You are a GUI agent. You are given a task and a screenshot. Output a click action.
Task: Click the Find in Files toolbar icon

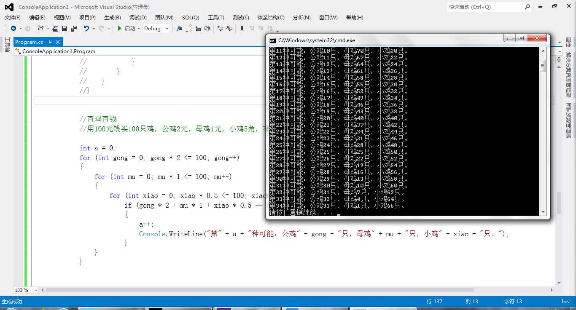180,28
